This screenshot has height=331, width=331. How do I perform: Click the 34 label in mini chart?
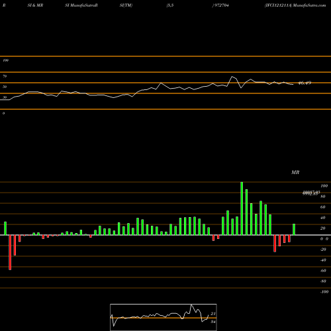[x=213, y=322]
